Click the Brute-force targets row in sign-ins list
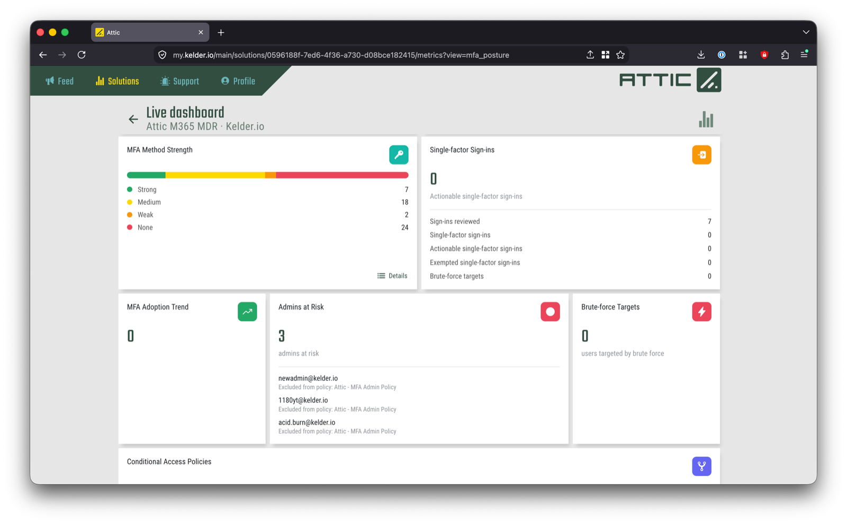Image resolution: width=847 pixels, height=524 pixels. (570, 276)
